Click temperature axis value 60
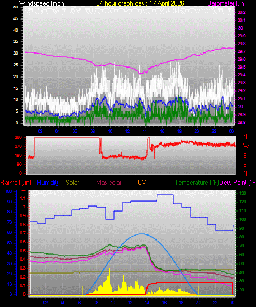The width and height of the screenshot is (256, 307). pyautogui.click(x=241, y=255)
